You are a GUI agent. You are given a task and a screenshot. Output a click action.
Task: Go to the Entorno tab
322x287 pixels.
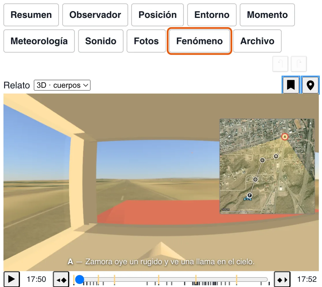(212, 15)
